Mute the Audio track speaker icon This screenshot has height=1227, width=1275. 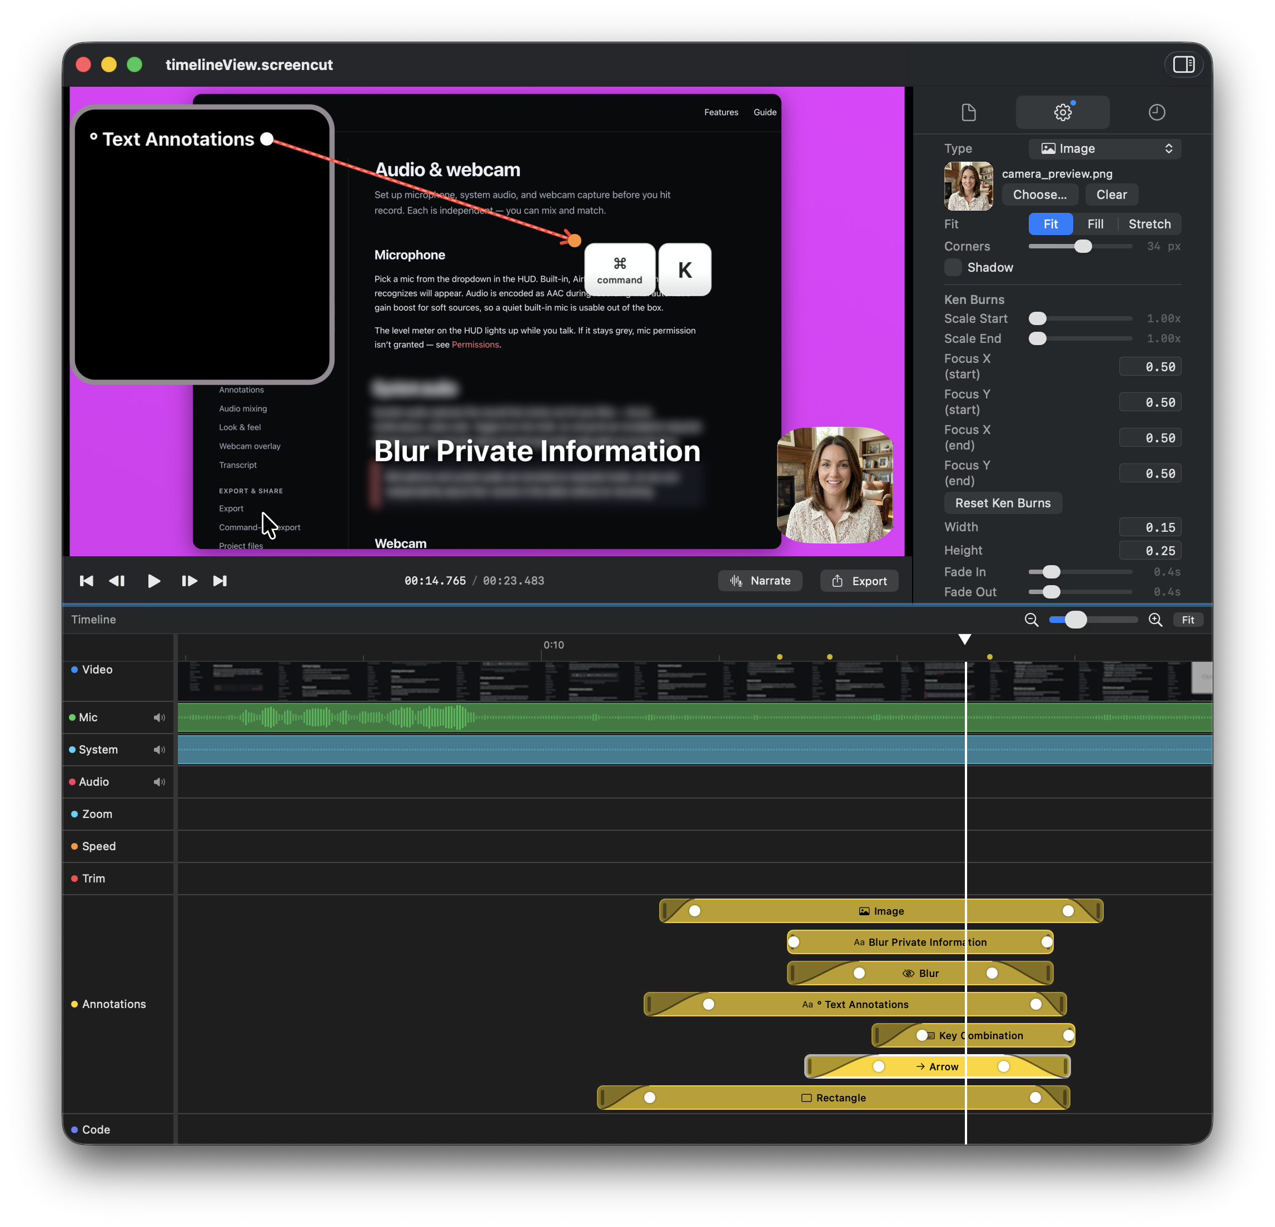pos(160,781)
